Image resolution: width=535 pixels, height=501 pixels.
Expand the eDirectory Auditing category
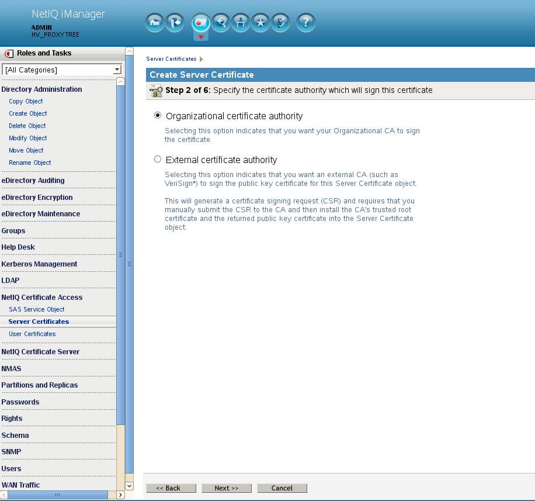click(x=33, y=180)
